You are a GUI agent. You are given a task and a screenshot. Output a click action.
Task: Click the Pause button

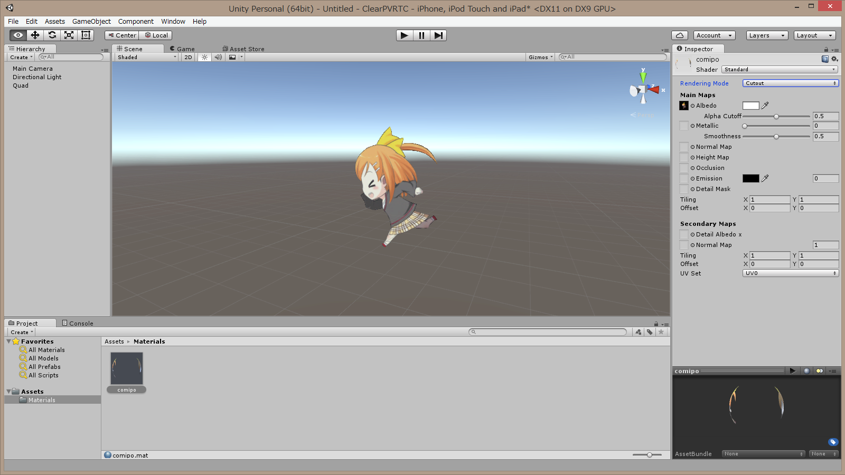click(421, 35)
